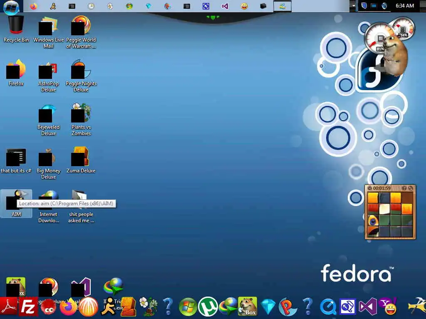Viewport: 426px width, 319px height.
Task: Select the Internet Download Manager desktop shortcut
Action: click(48, 206)
